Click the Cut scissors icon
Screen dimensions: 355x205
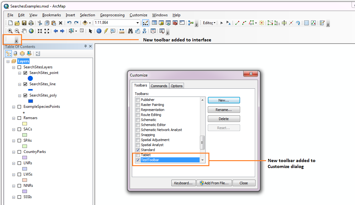point(40,23)
